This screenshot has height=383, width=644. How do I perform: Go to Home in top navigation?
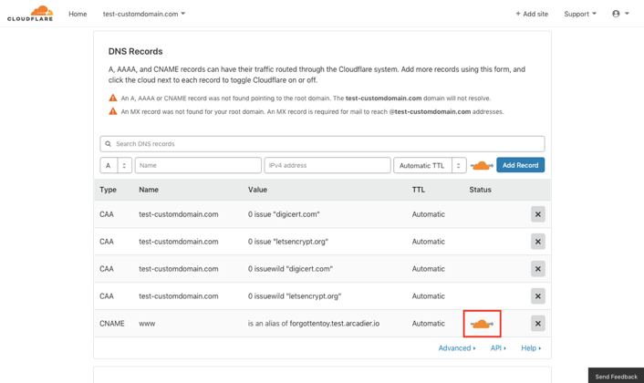[x=78, y=14]
